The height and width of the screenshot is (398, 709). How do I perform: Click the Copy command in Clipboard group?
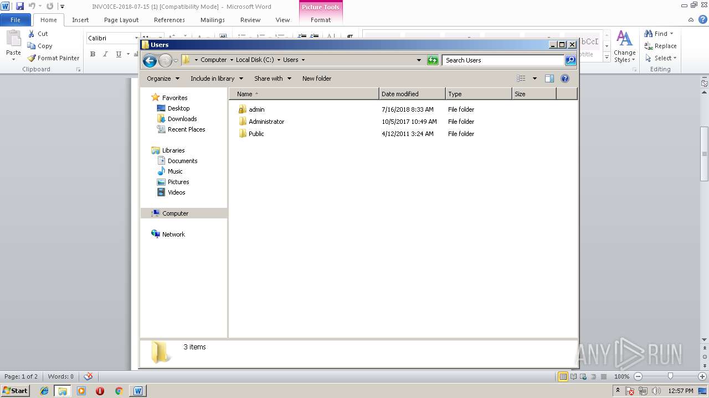[40, 46]
